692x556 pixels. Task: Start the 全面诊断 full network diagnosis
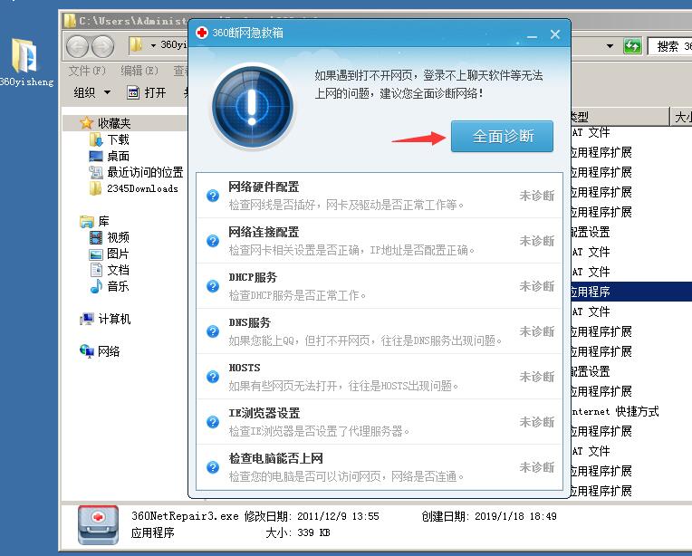pyautogui.click(x=502, y=136)
